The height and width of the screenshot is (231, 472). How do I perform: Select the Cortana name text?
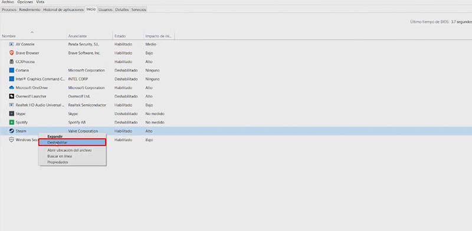[x=22, y=70]
